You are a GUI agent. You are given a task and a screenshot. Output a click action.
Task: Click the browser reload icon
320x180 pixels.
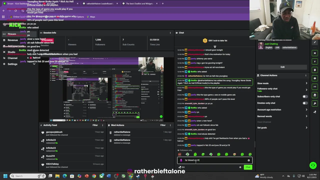coord(15,10)
